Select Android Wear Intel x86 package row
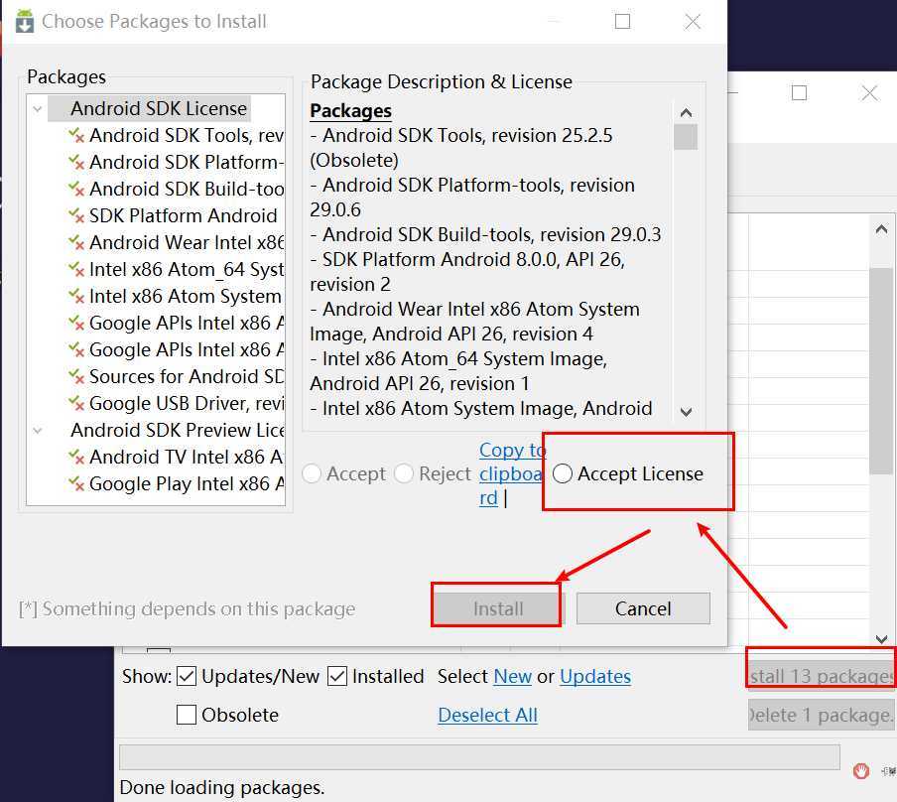This screenshot has width=897, height=802. click(x=186, y=243)
